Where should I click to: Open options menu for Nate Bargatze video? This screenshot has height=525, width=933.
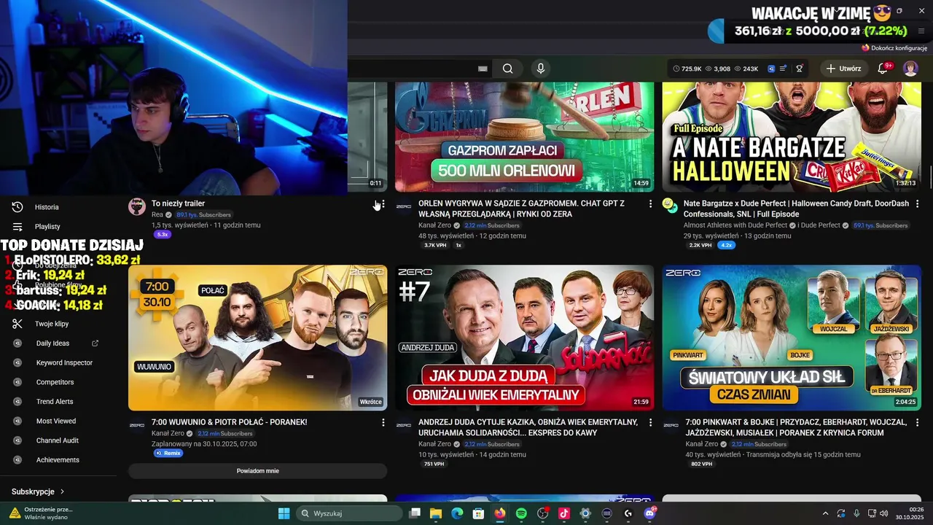(x=917, y=203)
